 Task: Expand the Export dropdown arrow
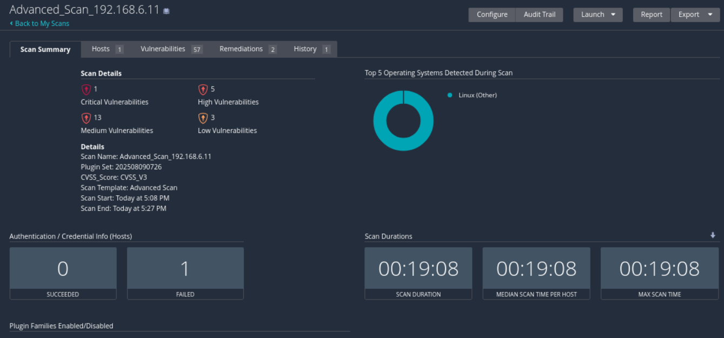click(x=710, y=15)
